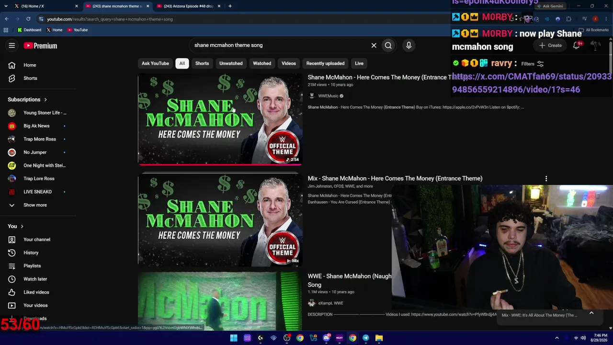Screen dimensions: 613x345
Task: Expand subscriptions with Show more
Action: 35,205
